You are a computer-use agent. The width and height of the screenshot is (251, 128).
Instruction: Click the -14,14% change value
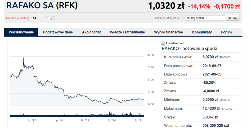click(199, 6)
